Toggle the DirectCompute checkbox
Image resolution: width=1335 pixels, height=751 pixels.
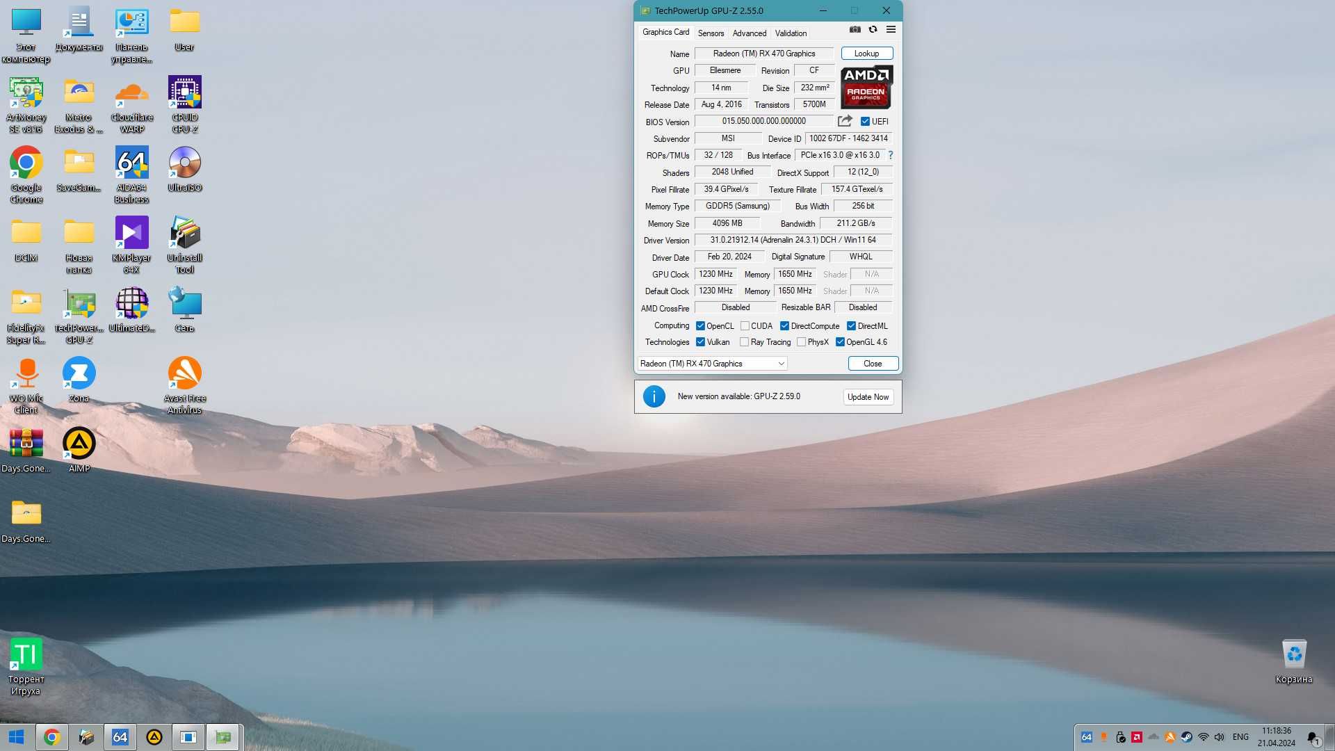[784, 325]
